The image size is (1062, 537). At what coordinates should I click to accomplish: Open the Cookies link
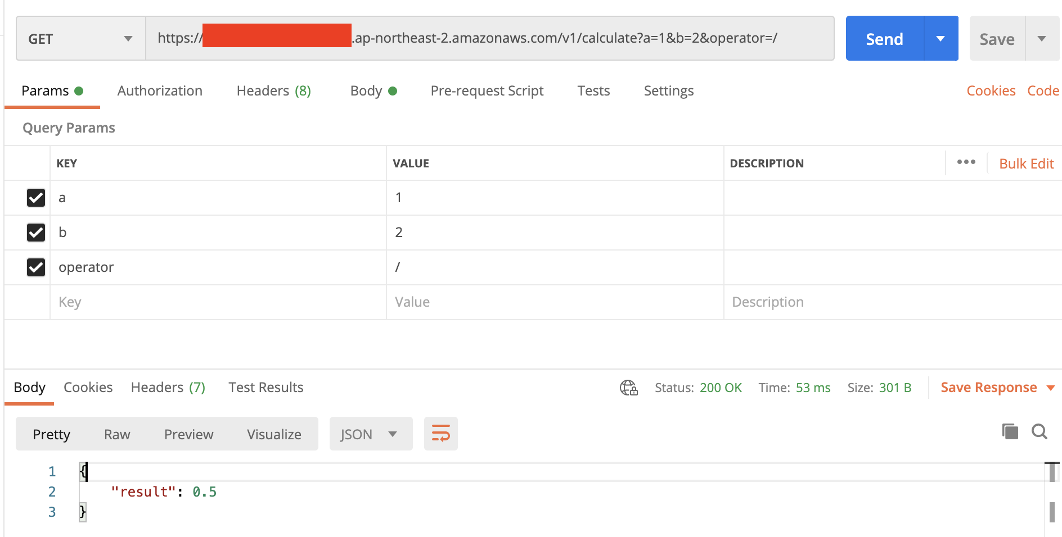(991, 91)
